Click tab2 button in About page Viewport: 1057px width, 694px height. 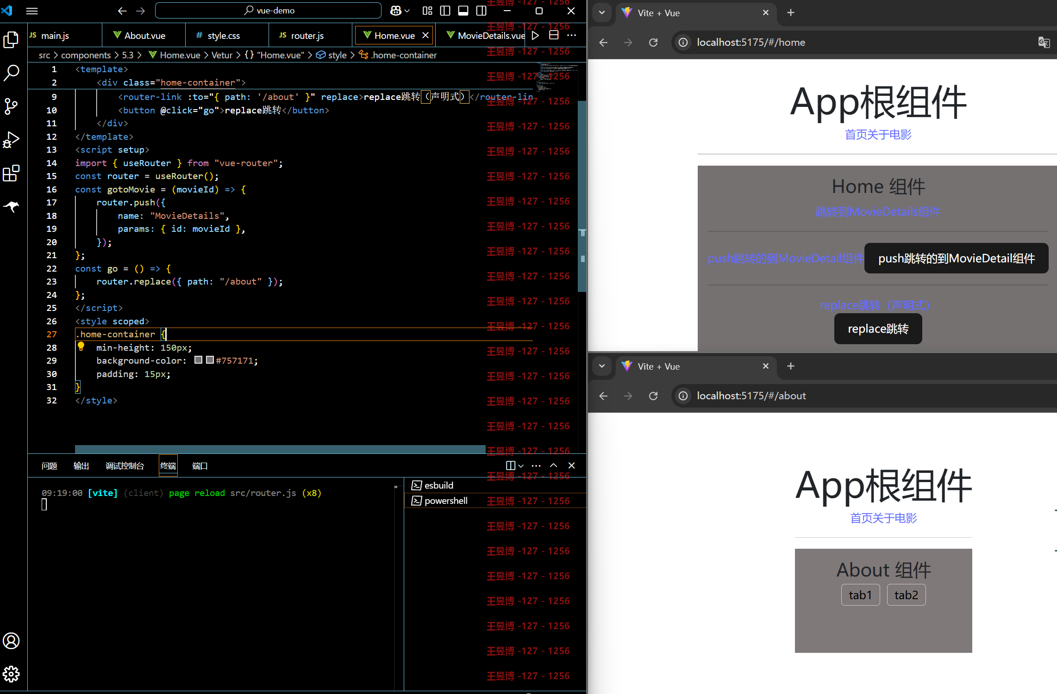tap(906, 595)
